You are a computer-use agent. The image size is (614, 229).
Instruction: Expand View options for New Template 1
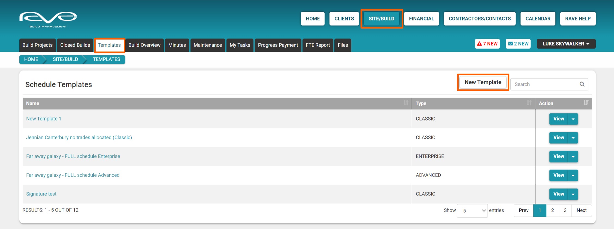(x=573, y=119)
